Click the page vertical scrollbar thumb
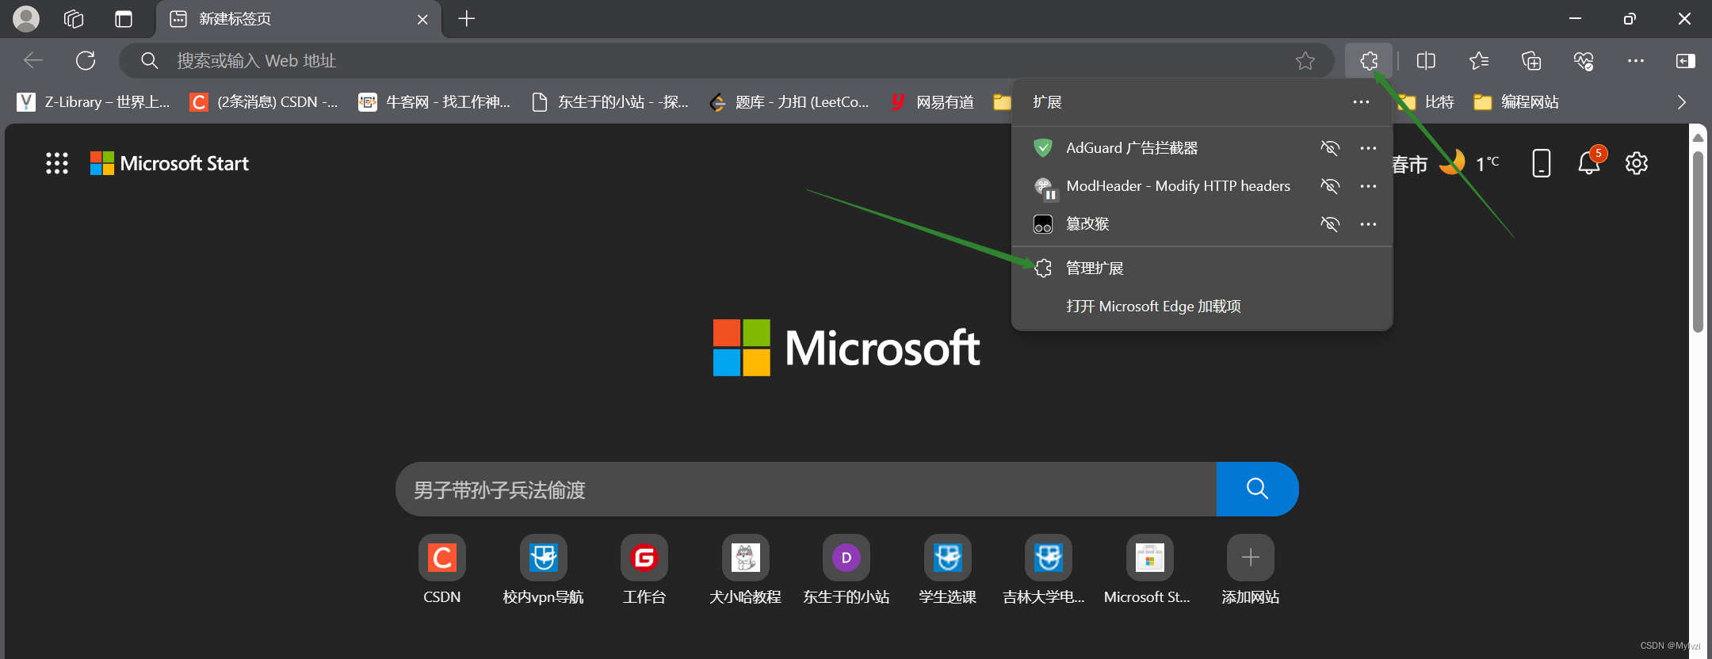 1698,242
